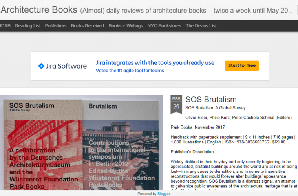Click the Jira integrates headline in ad
This screenshot has height=196, width=298.
point(155,63)
